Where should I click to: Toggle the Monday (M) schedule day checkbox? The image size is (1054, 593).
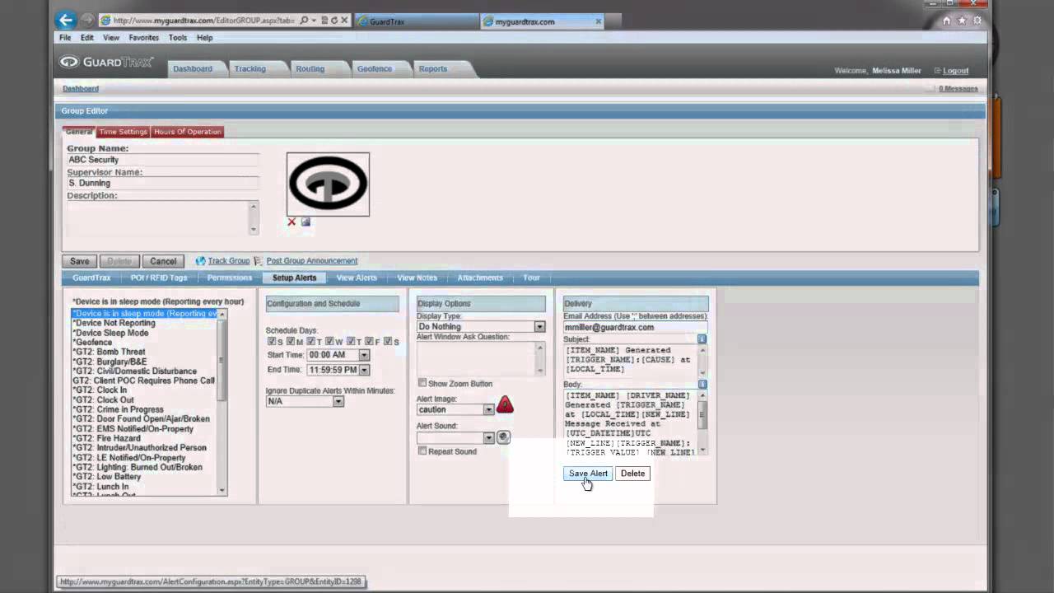pos(291,341)
